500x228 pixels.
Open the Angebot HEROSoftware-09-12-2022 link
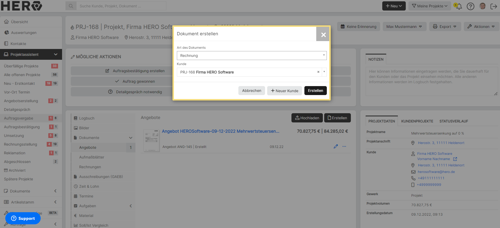point(220,131)
